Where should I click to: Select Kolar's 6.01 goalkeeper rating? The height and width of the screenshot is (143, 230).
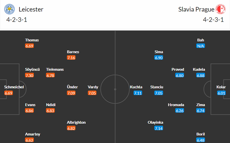221,93
